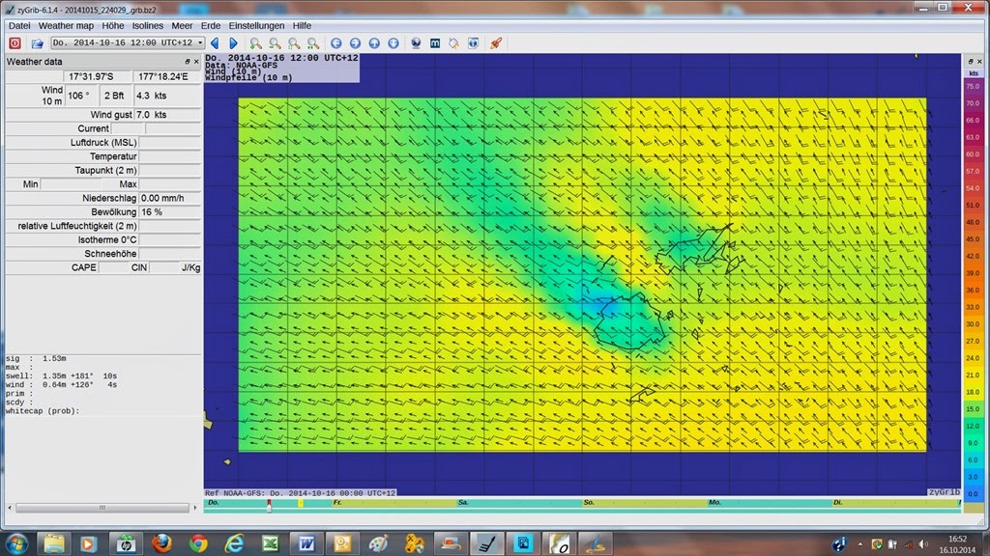Click the Isotherme 0°C label
This screenshot has height=556, width=990.
[107, 239]
